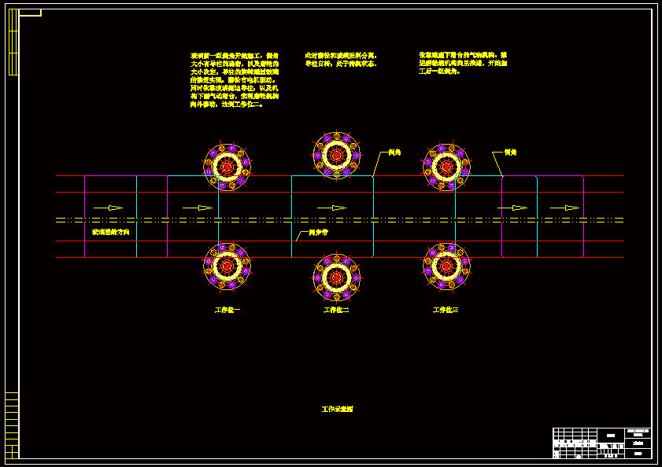
Task: Click the 同步带 leader label
Action: 318,233
